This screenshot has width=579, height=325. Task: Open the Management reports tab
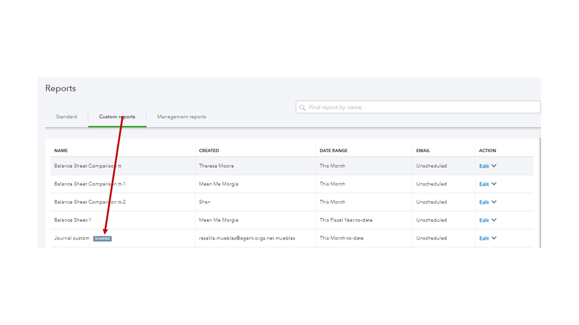[x=181, y=117]
